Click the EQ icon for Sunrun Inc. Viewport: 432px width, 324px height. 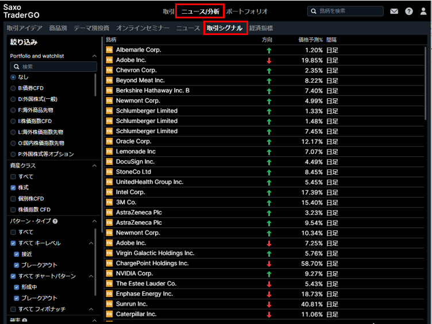[x=109, y=304]
